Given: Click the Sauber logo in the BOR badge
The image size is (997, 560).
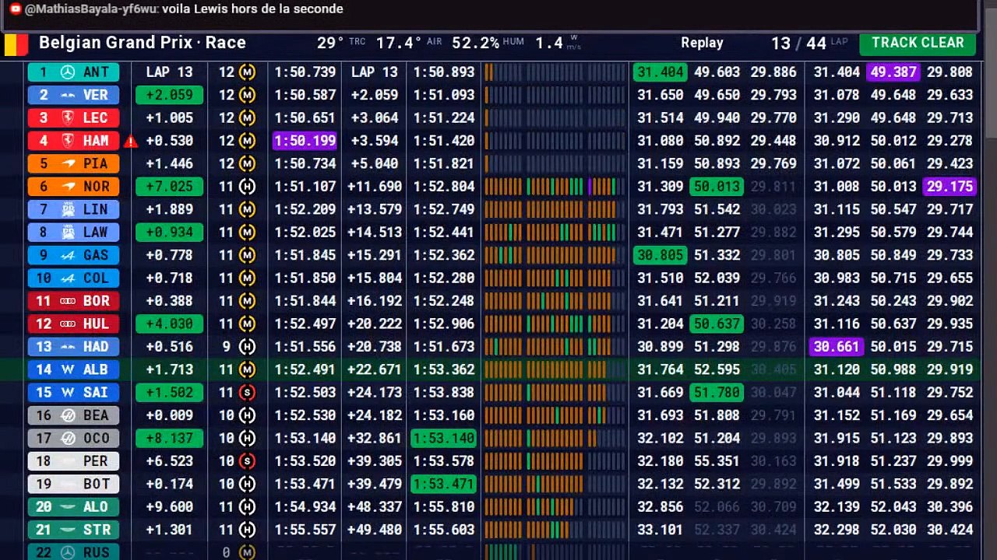Looking at the screenshot, I should click(x=68, y=301).
